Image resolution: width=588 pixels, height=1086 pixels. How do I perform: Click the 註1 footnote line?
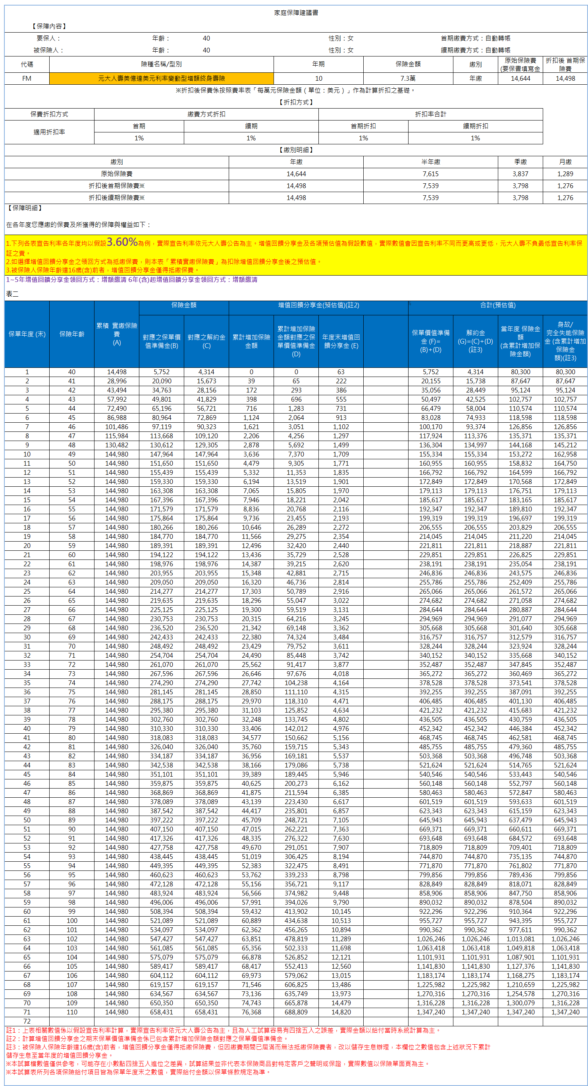[x=224, y=1030]
